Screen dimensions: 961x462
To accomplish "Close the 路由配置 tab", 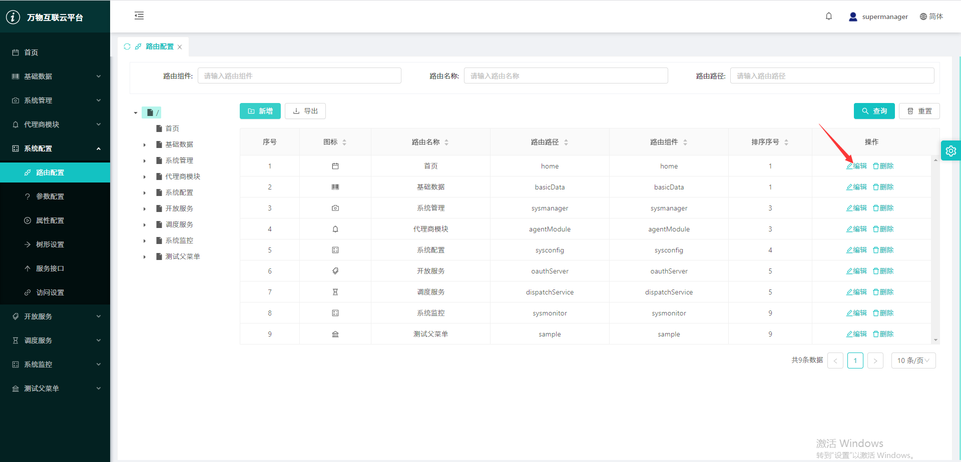I will (180, 47).
